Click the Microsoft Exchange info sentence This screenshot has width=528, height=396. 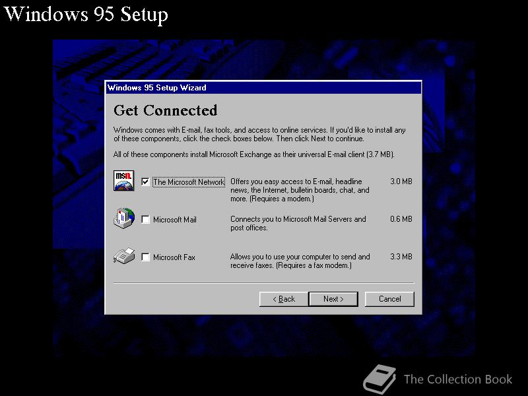click(254, 154)
